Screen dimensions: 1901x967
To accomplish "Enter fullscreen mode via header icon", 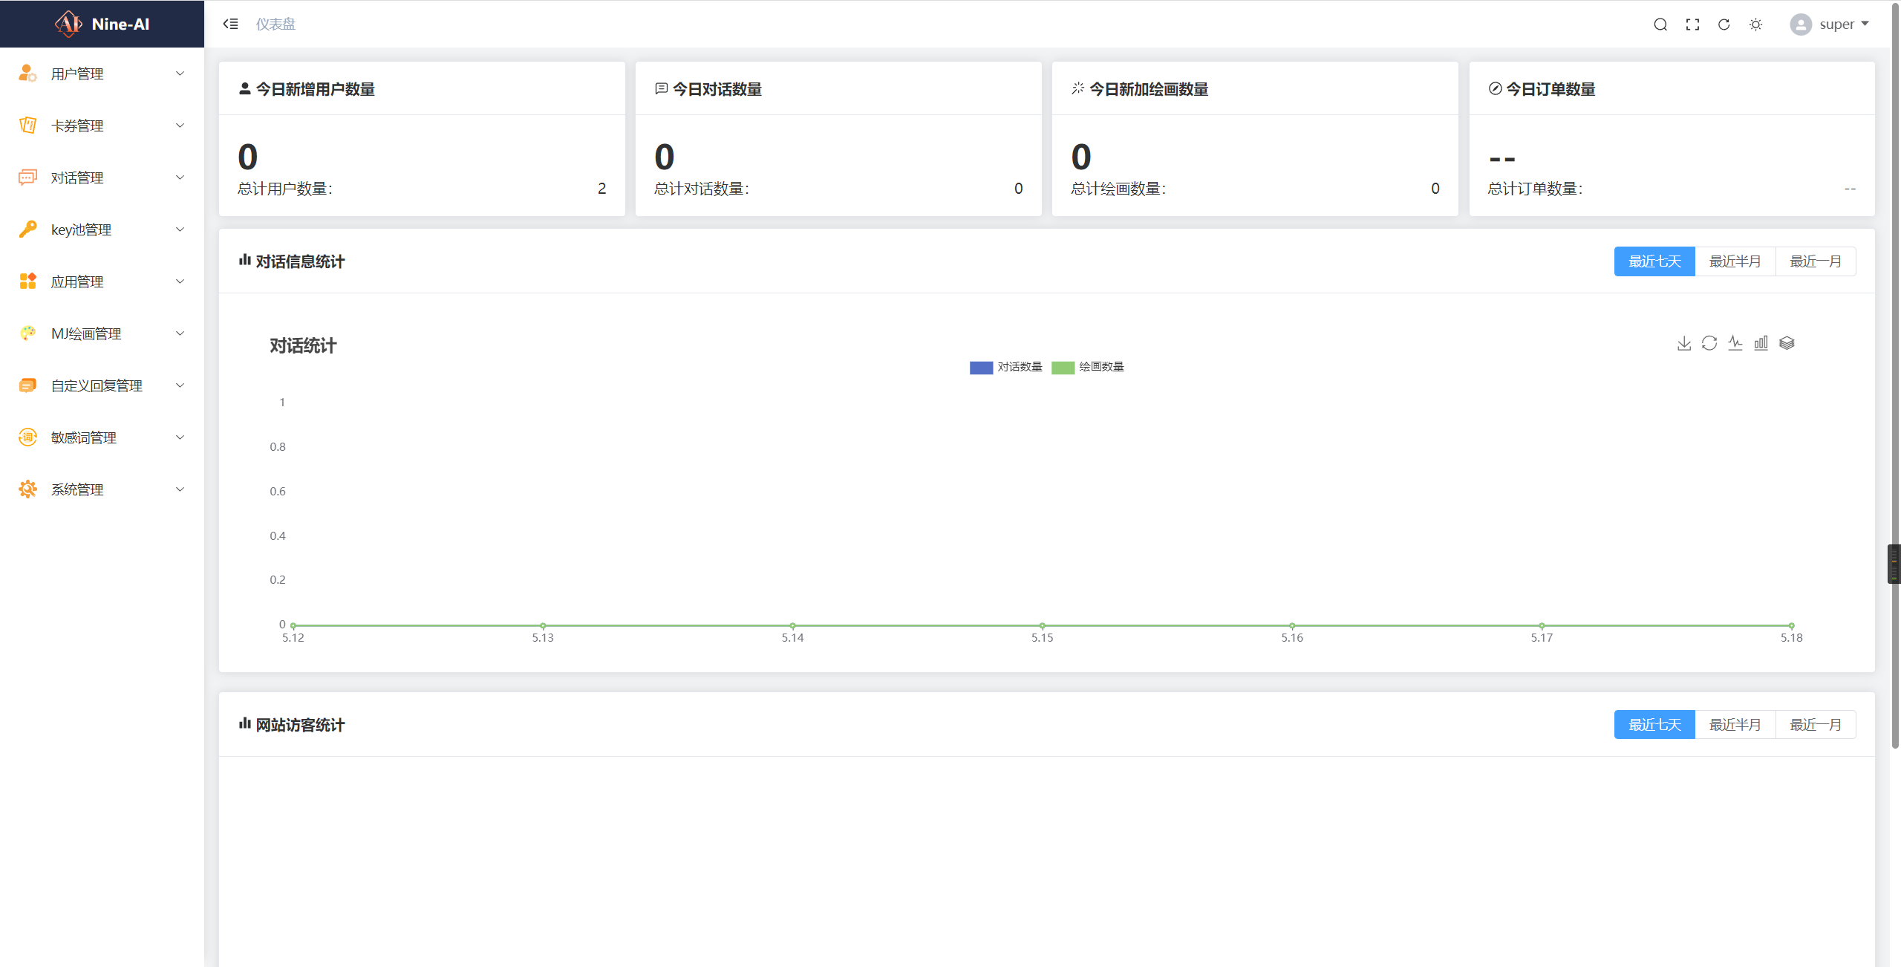I will tap(1692, 25).
